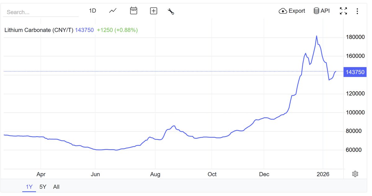Click the Apr x-axis label
The width and height of the screenshot is (372, 196).
[41, 174]
